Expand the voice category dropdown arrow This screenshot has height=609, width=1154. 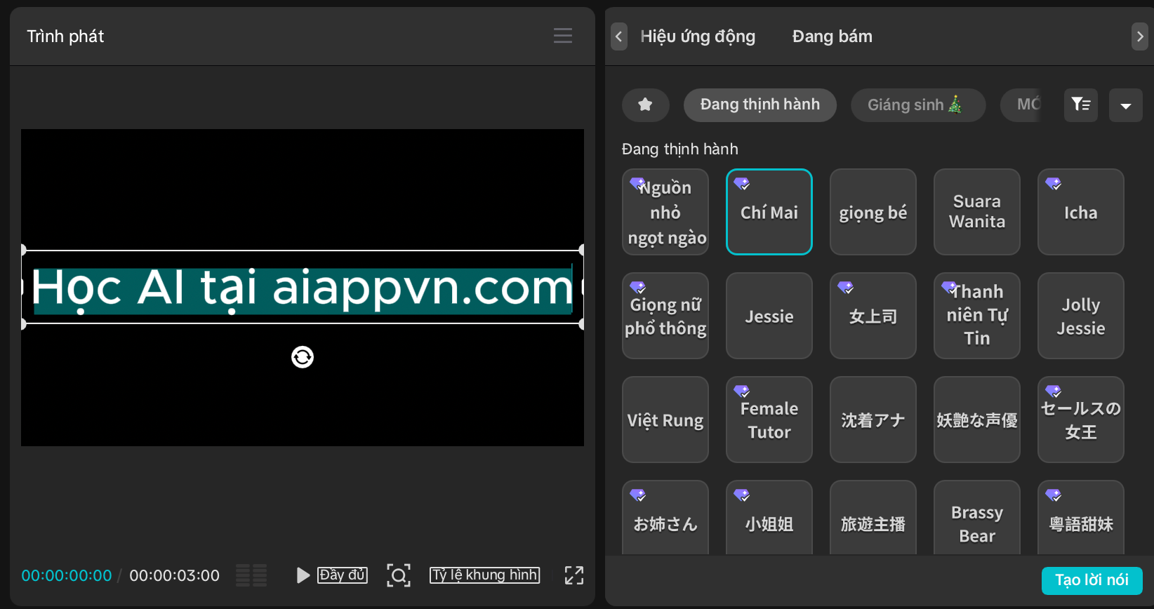(1125, 105)
